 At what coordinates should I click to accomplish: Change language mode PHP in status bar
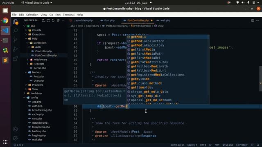tap(217, 145)
